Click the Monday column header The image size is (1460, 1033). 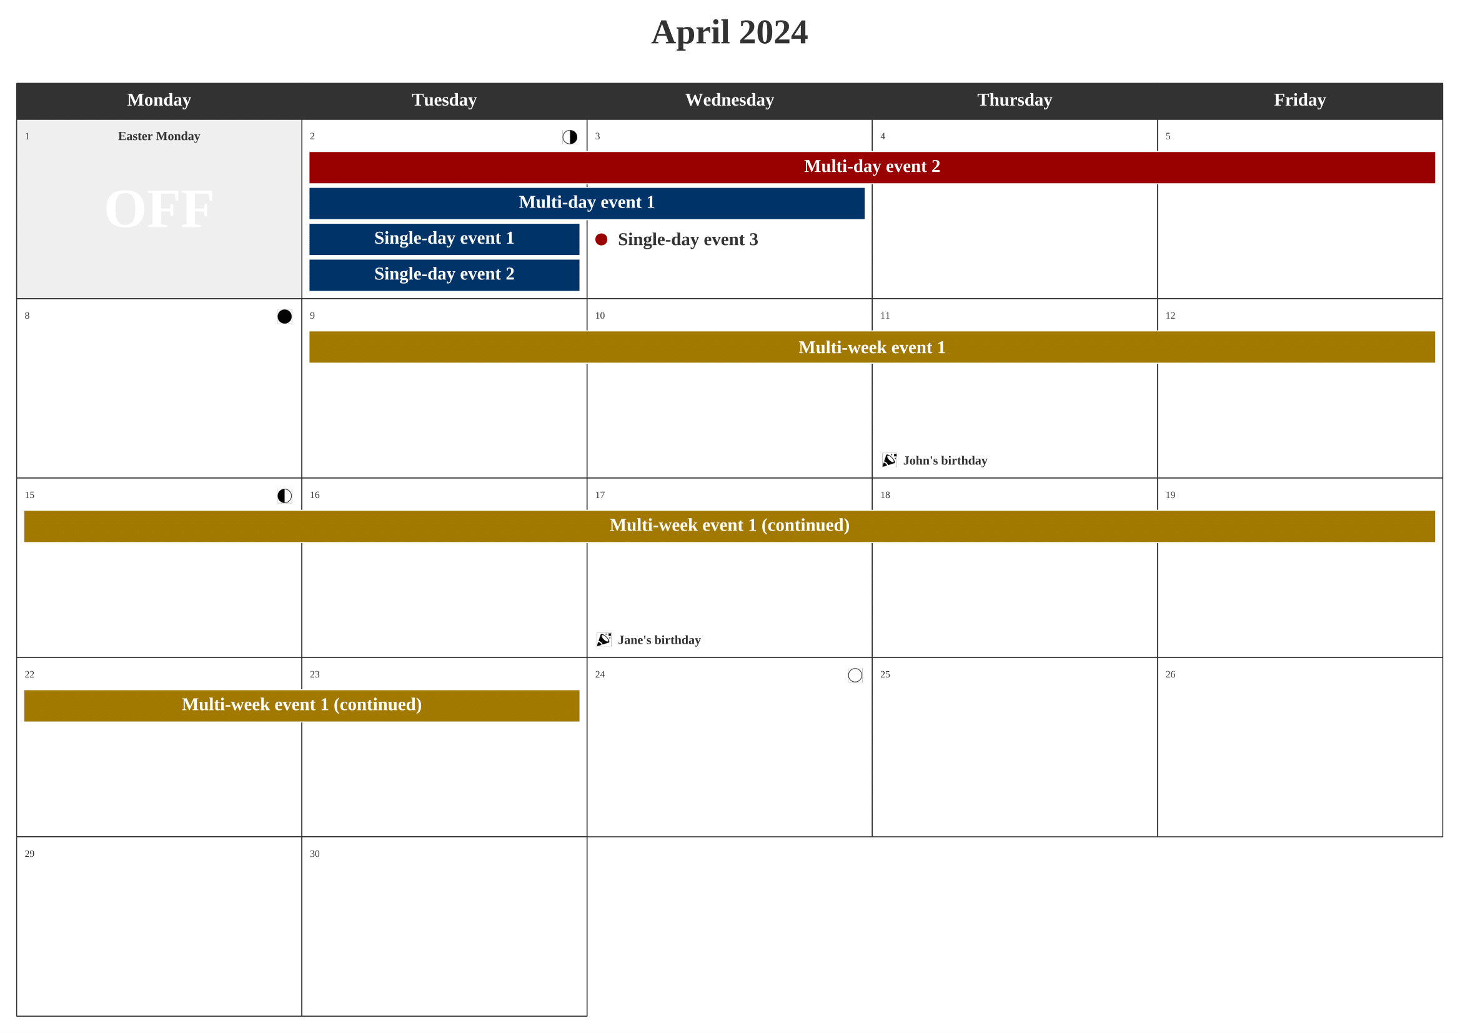click(x=160, y=101)
